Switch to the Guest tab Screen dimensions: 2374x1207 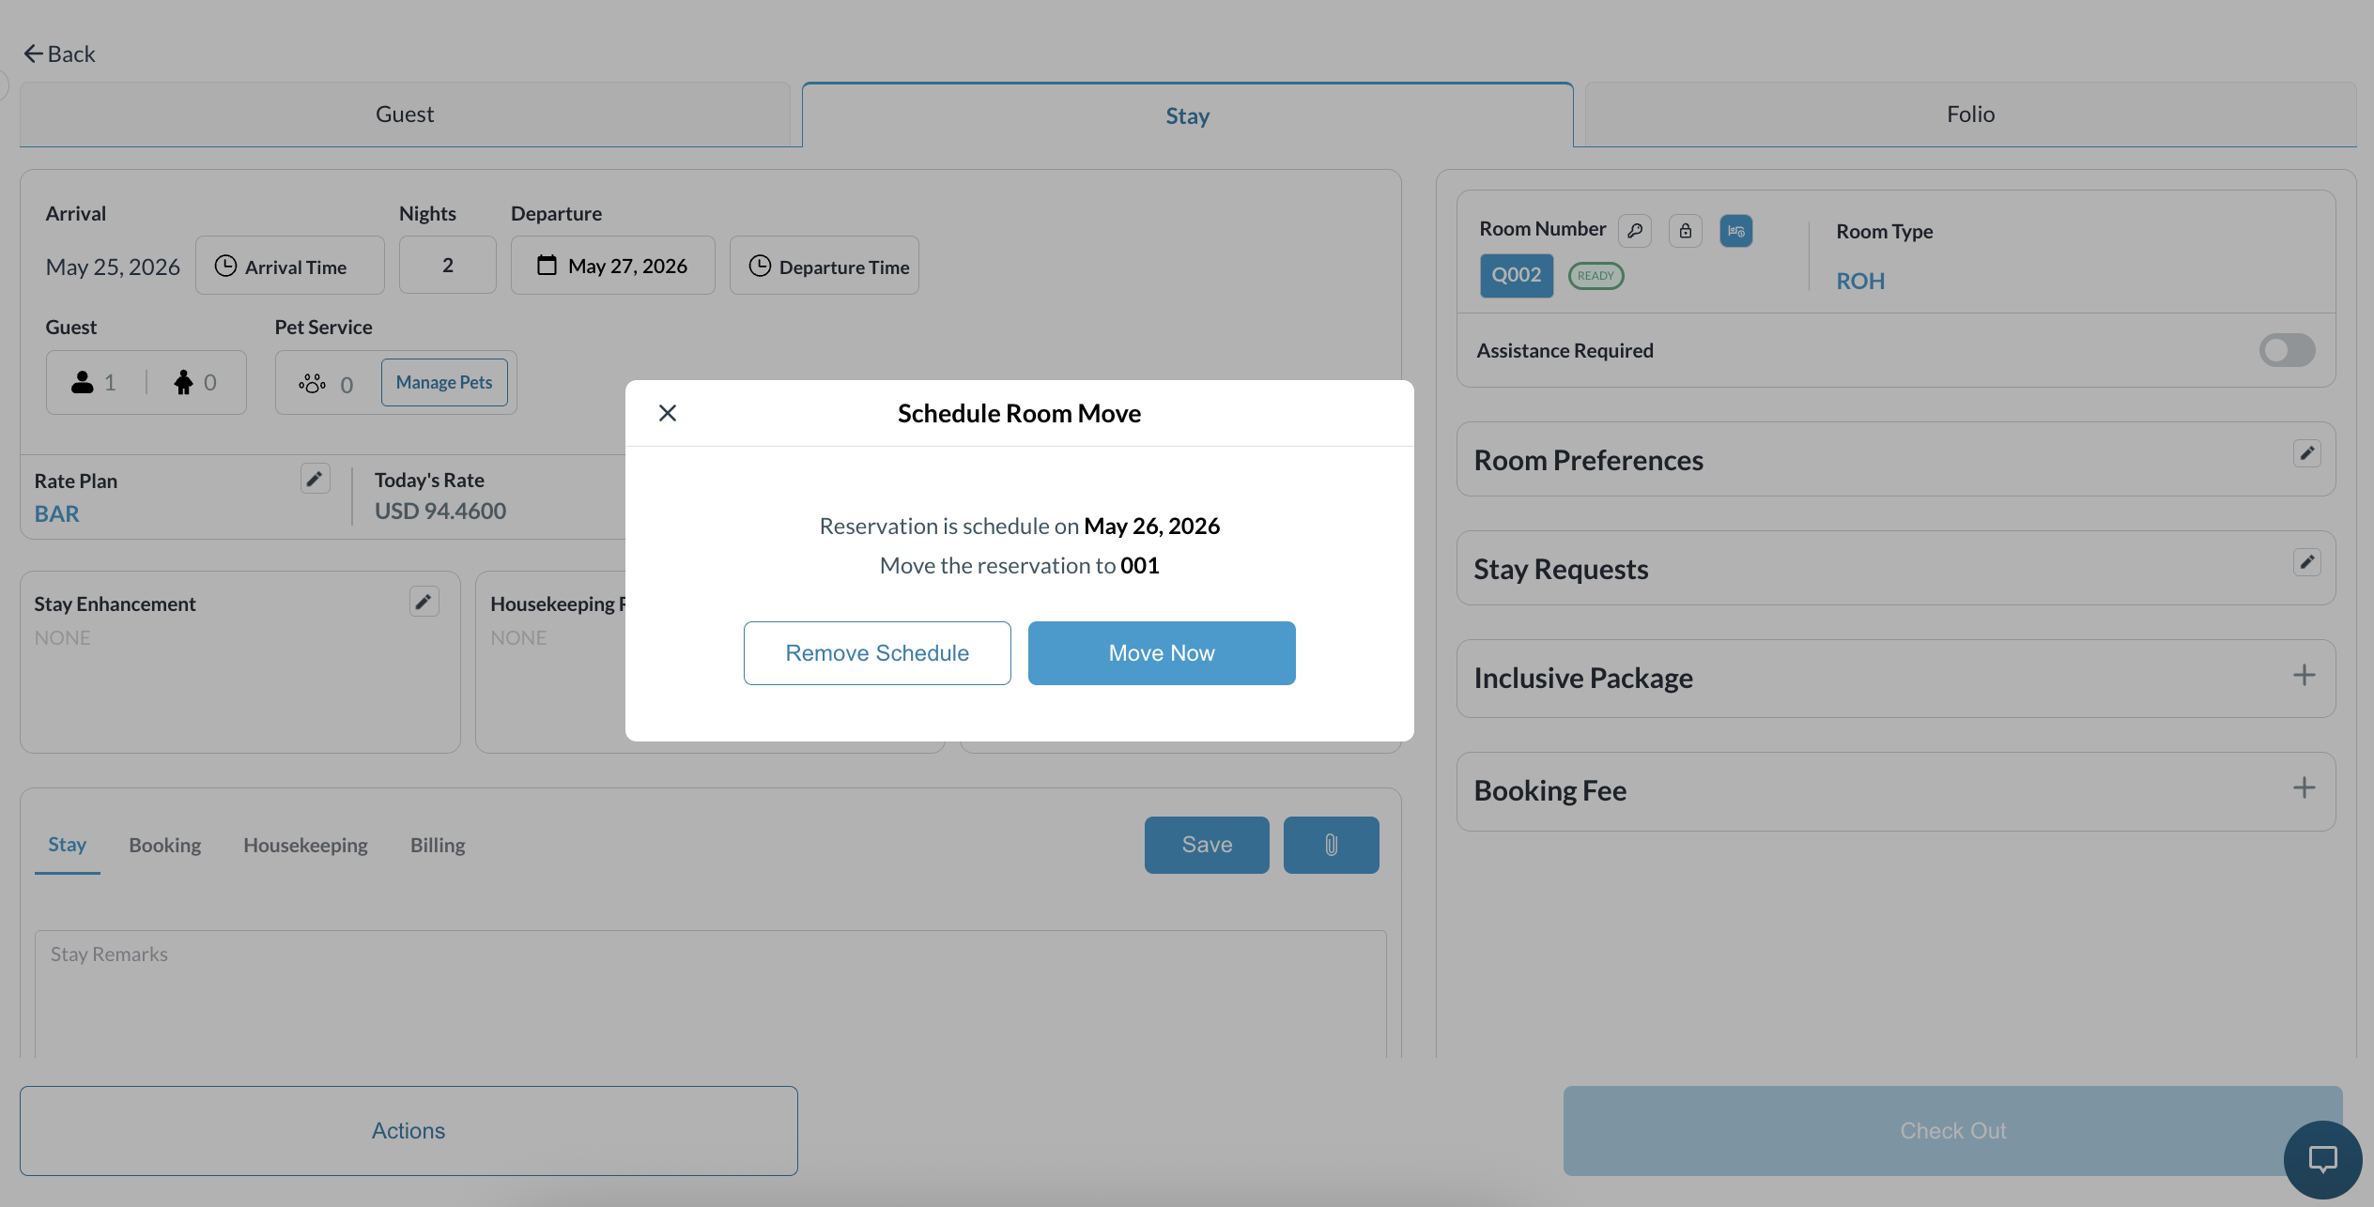point(405,115)
